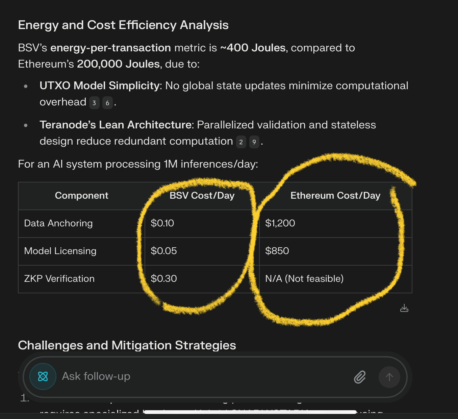Viewport: 458px width, 419px height.
Task: Select the BSV Cost/Day column header
Action: [202, 196]
